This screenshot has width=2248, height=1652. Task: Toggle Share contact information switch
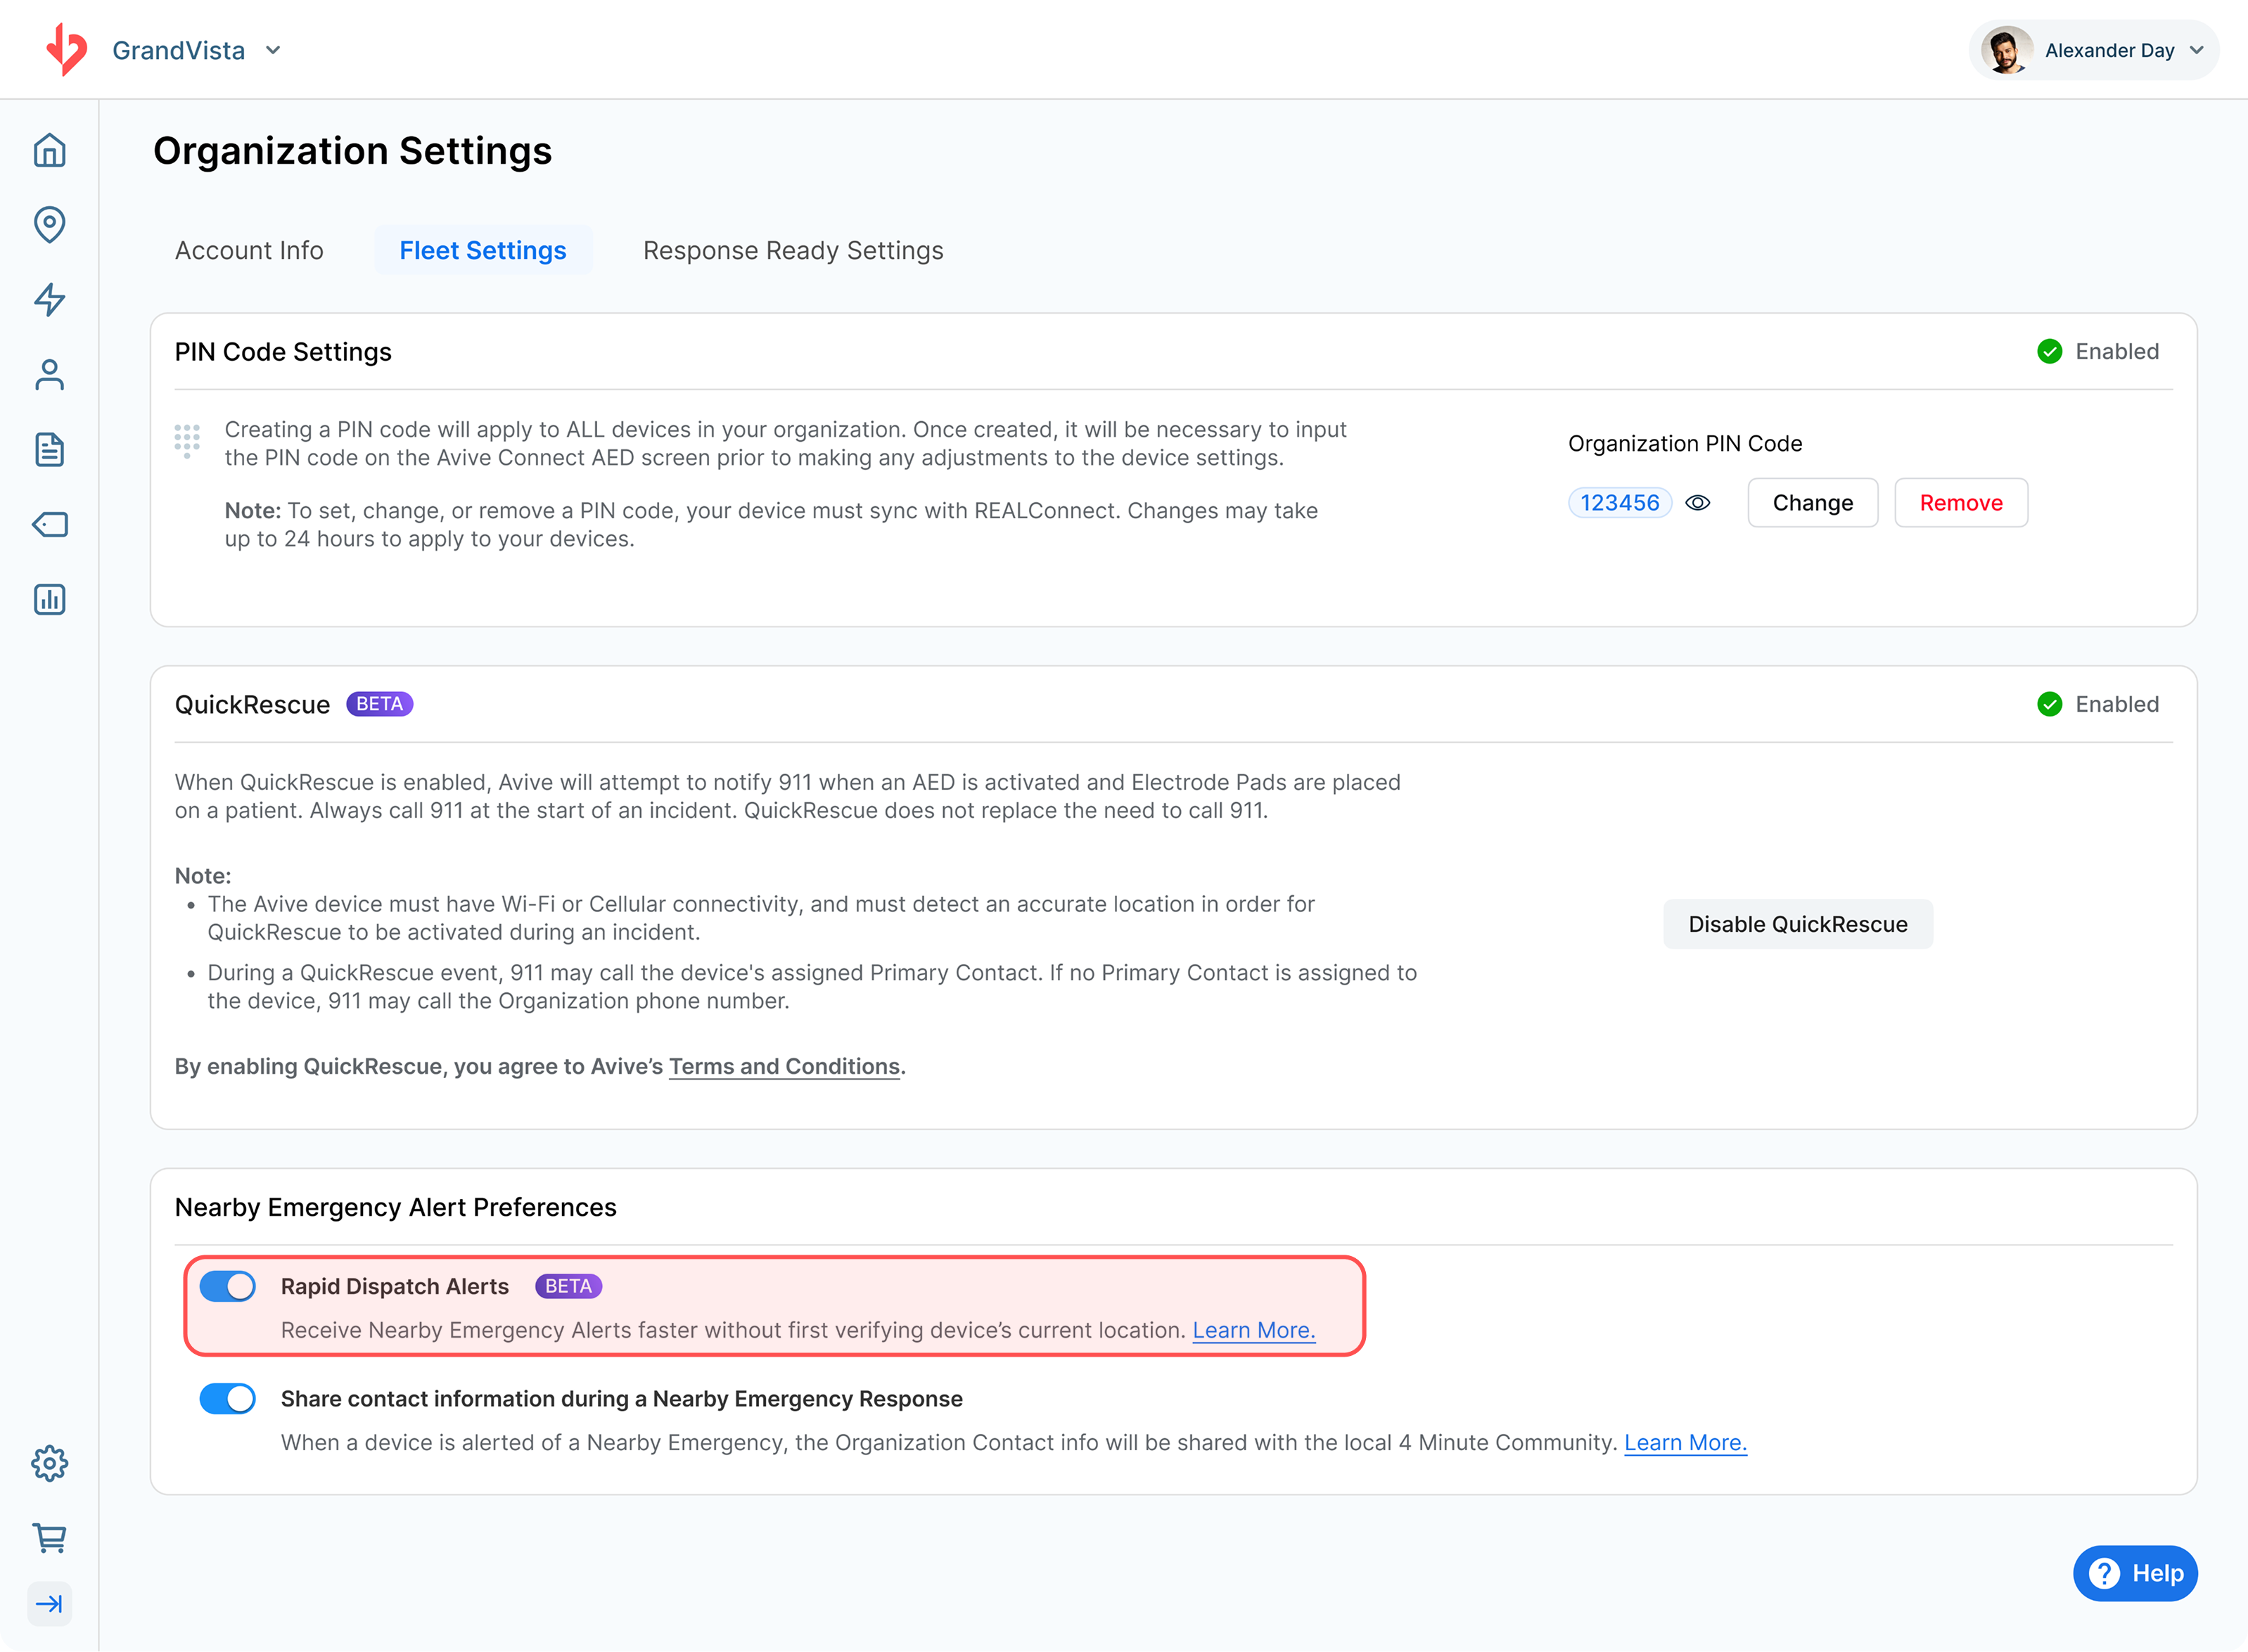click(228, 1399)
